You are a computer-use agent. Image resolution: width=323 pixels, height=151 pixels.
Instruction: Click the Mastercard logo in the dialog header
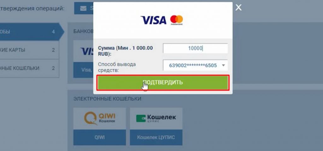coord(177,20)
